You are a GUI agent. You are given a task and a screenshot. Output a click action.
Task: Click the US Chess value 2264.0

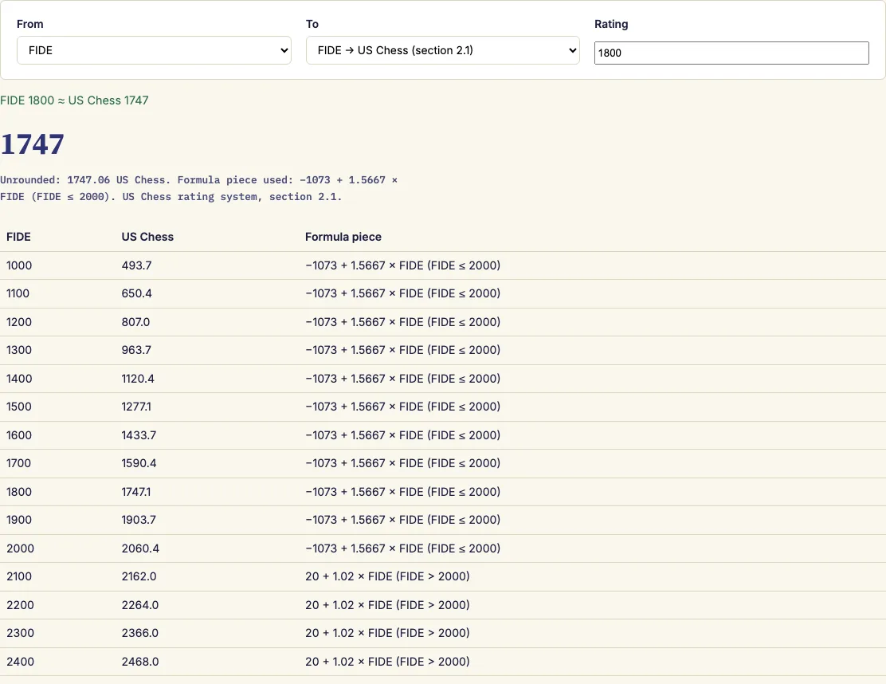click(x=140, y=605)
